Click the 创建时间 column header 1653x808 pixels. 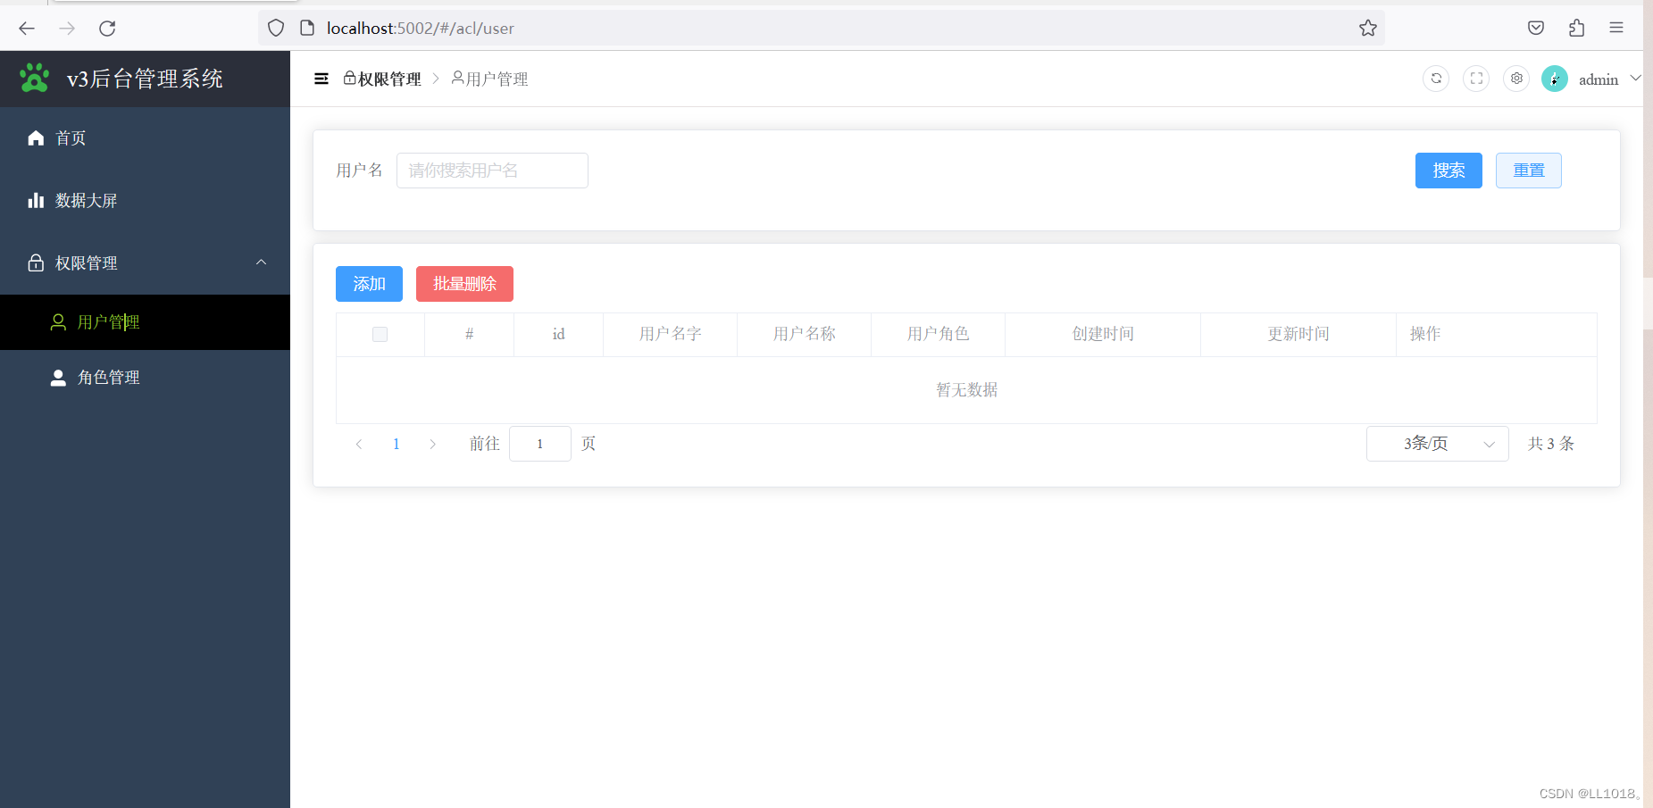coord(1103,334)
